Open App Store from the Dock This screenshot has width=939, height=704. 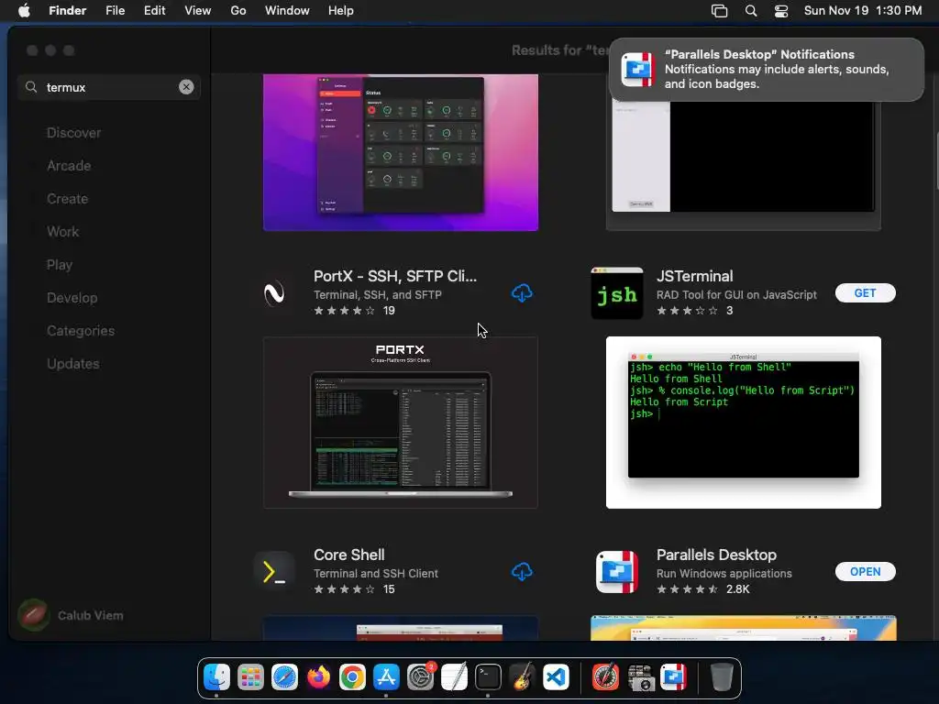tap(386, 677)
